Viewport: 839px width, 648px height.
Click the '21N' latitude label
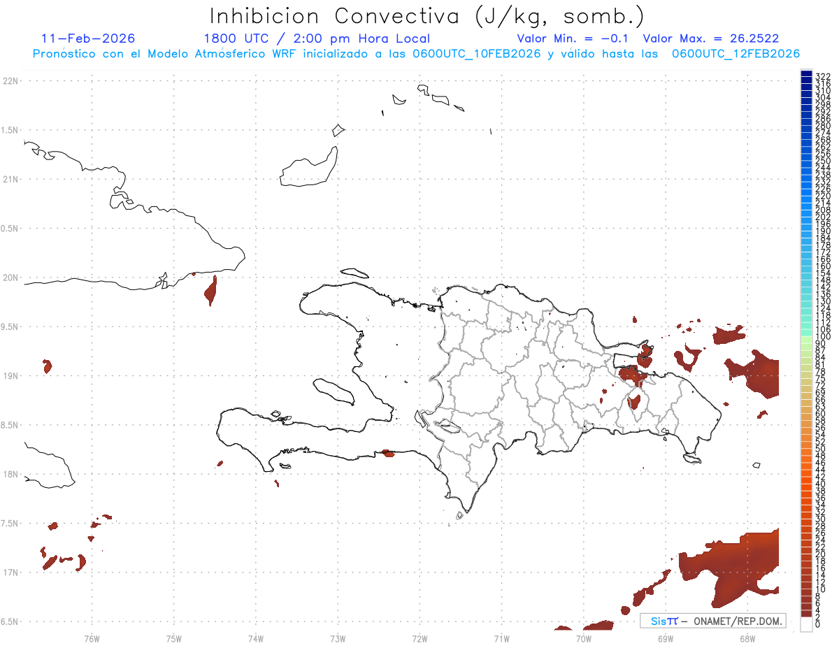pos(10,179)
